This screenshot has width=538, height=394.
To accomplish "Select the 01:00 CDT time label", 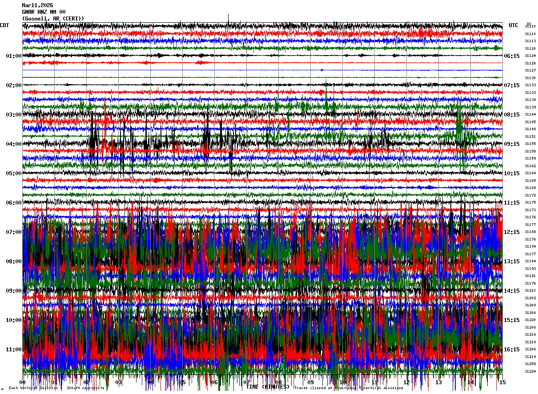I will (14, 56).
